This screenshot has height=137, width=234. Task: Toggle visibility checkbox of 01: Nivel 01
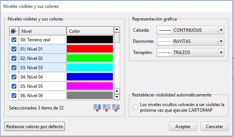point(14,49)
